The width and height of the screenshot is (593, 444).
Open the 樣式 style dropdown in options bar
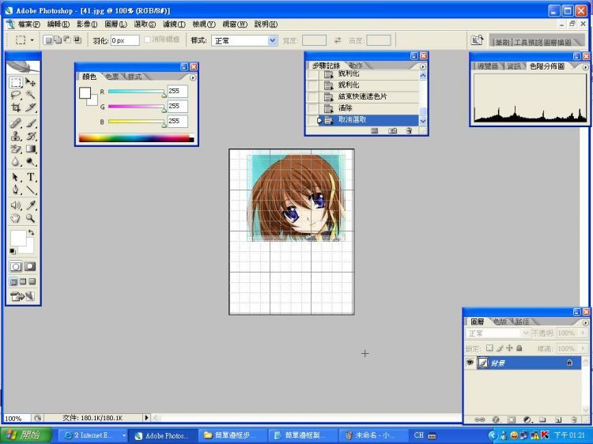[x=245, y=40]
